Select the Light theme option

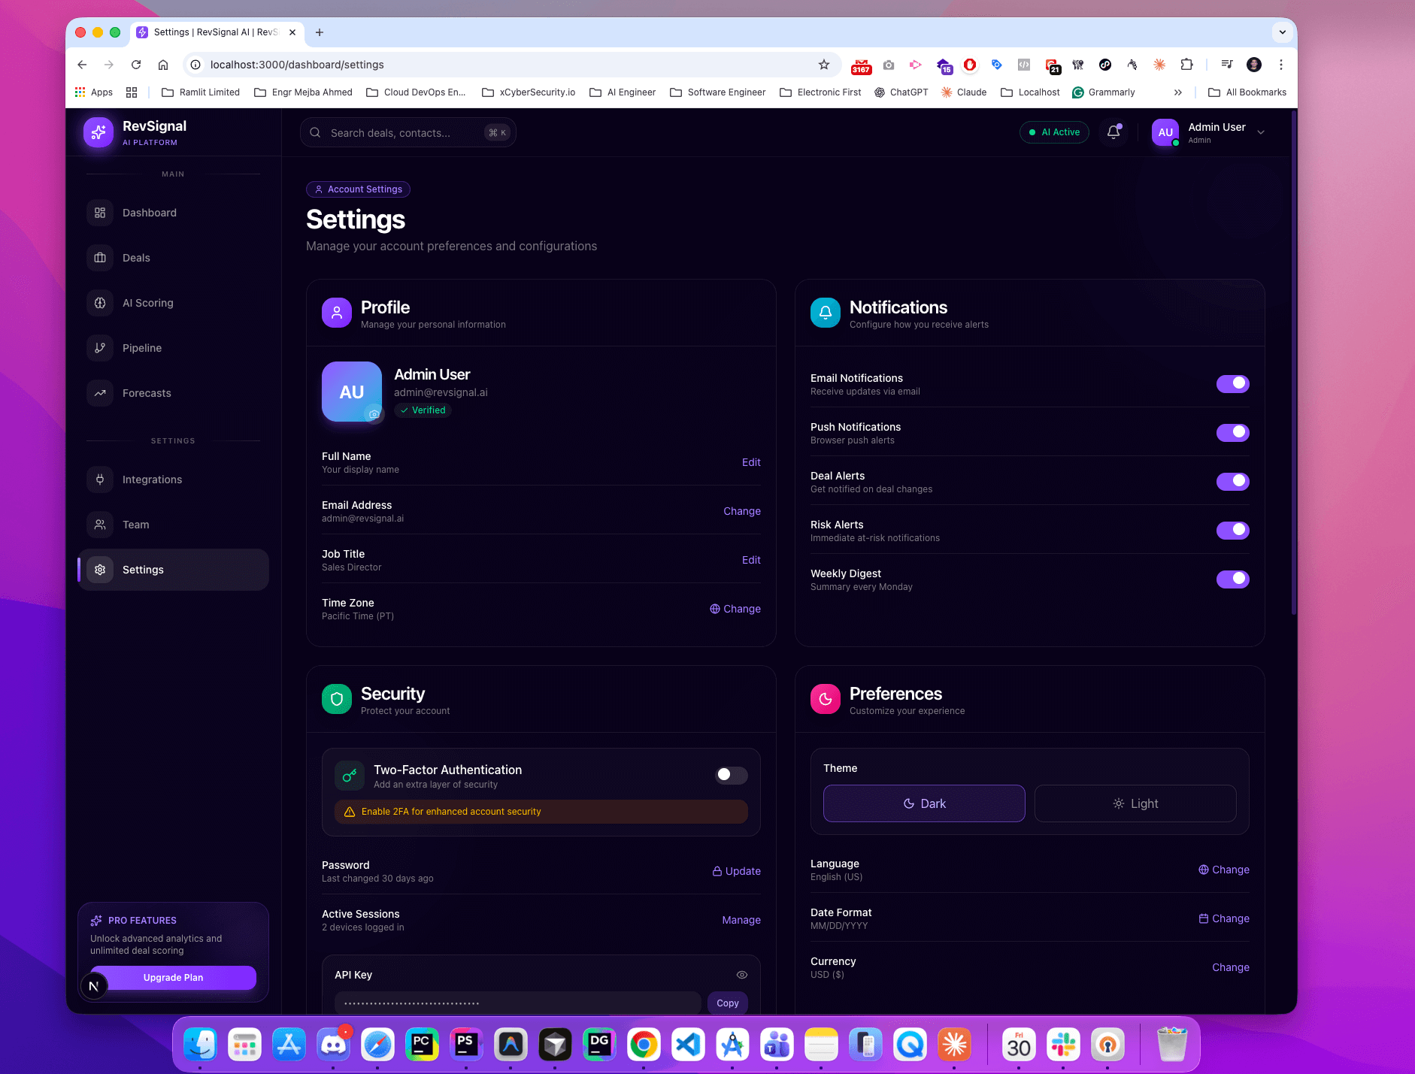pos(1135,803)
